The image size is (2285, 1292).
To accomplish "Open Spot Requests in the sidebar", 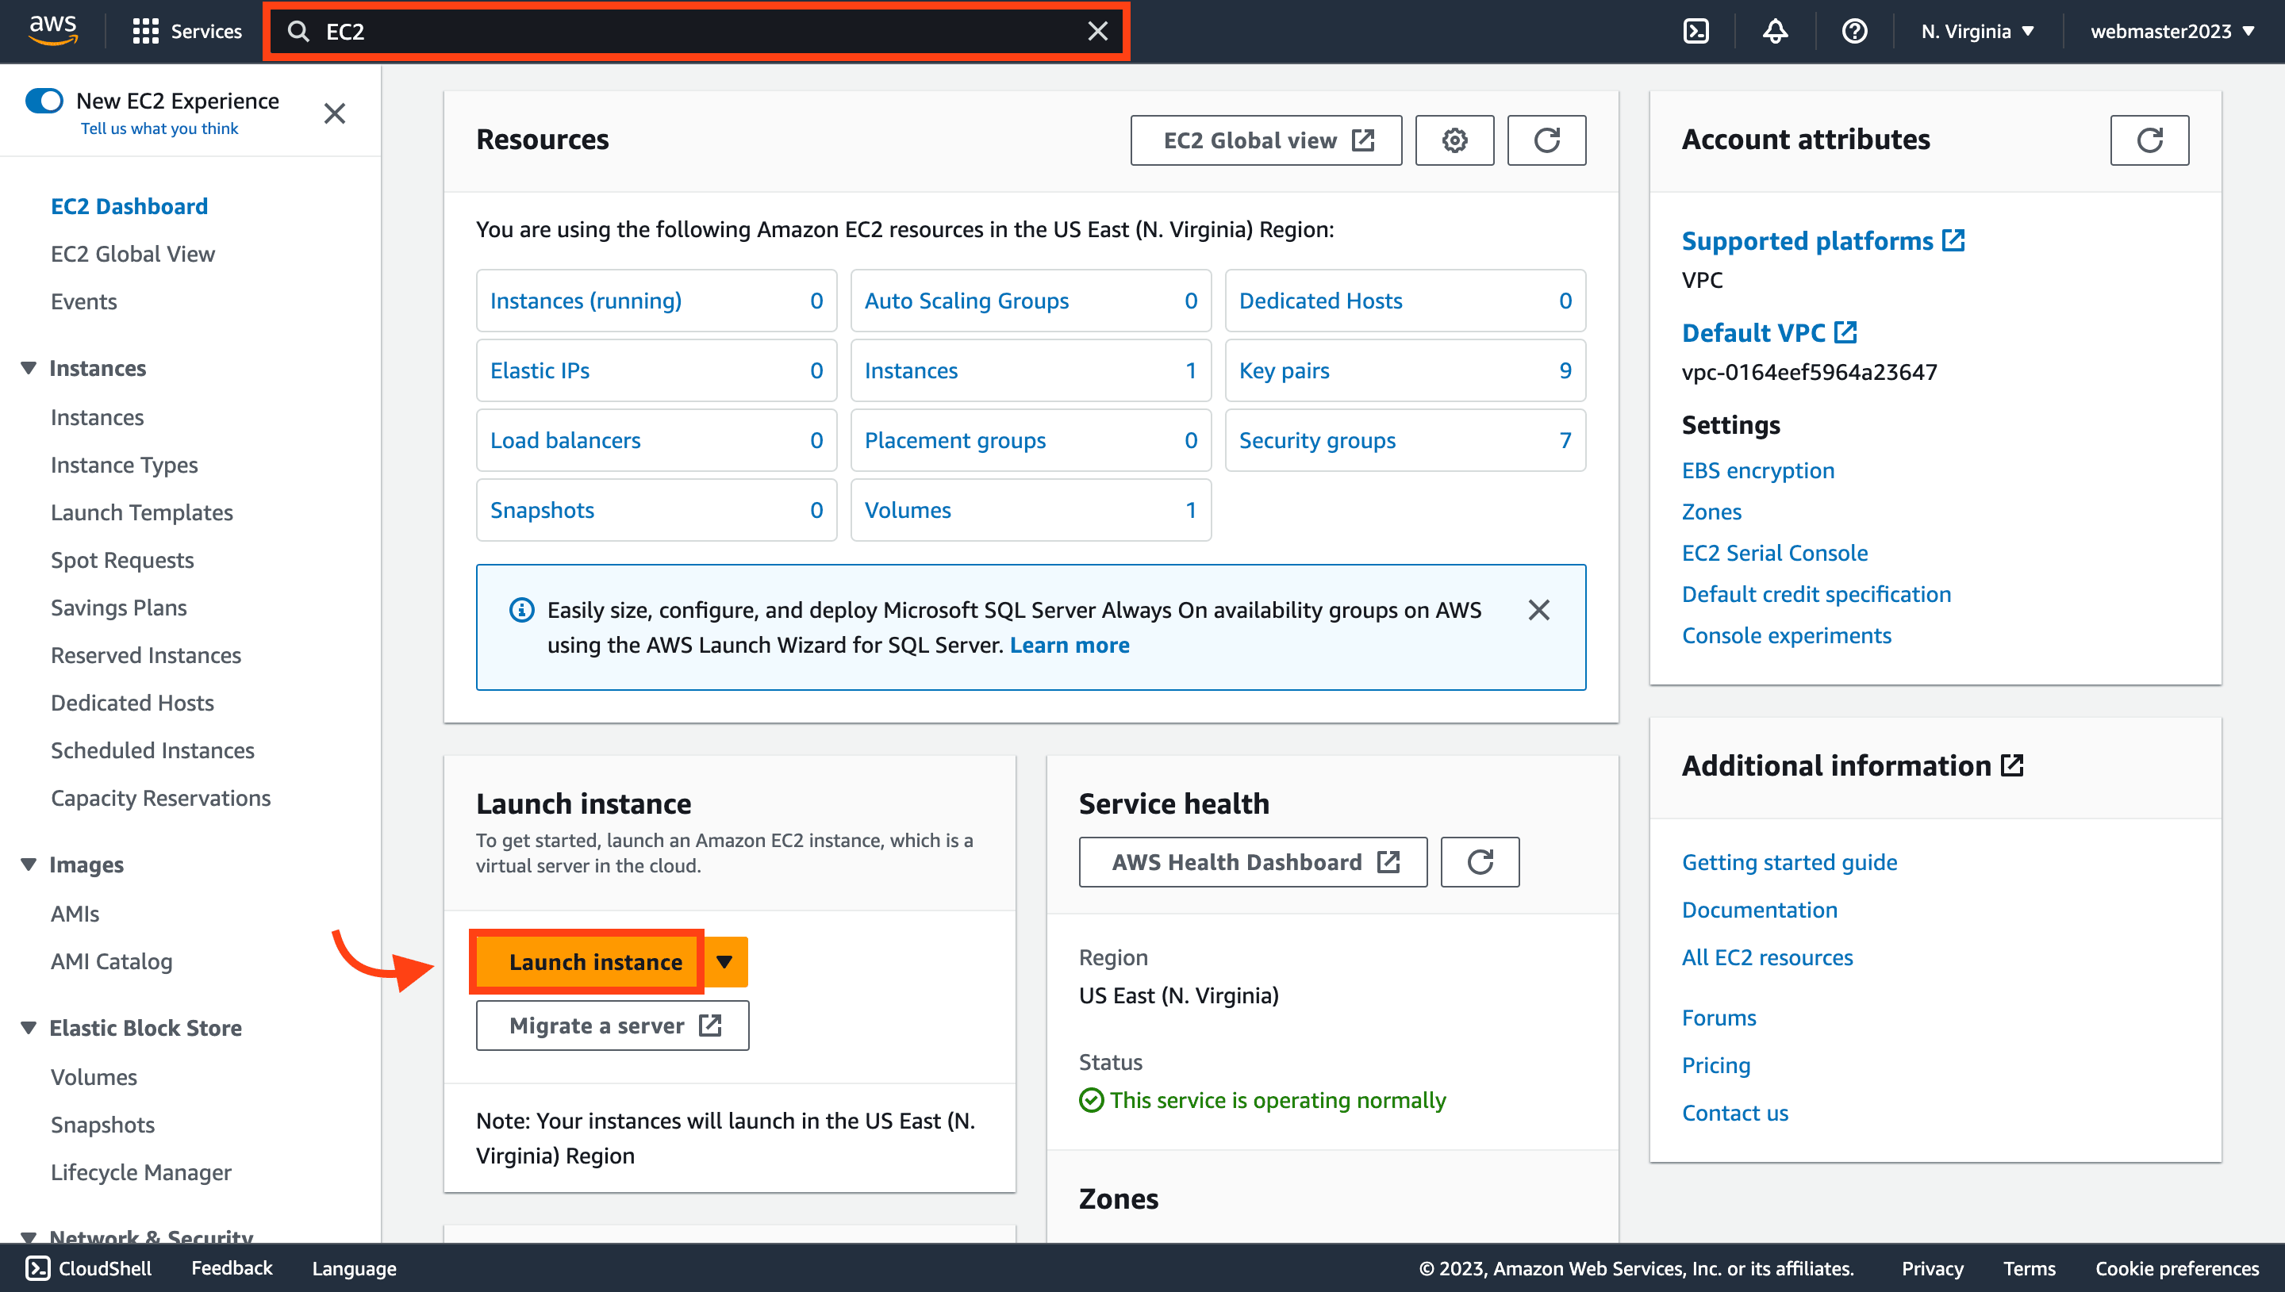I will pyautogui.click(x=122, y=560).
